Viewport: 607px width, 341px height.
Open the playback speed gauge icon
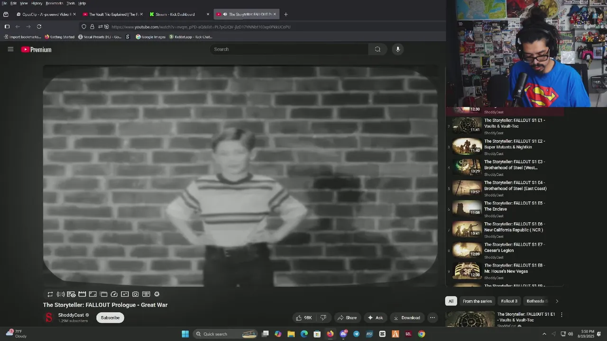(x=114, y=294)
